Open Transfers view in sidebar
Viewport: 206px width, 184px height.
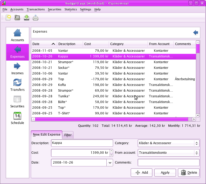click(17, 85)
